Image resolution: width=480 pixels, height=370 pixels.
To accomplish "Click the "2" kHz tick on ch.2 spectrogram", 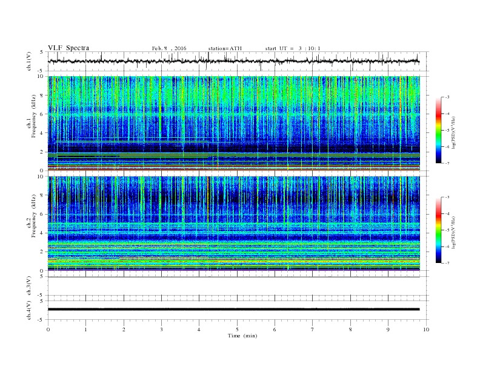I will click(x=42, y=252).
